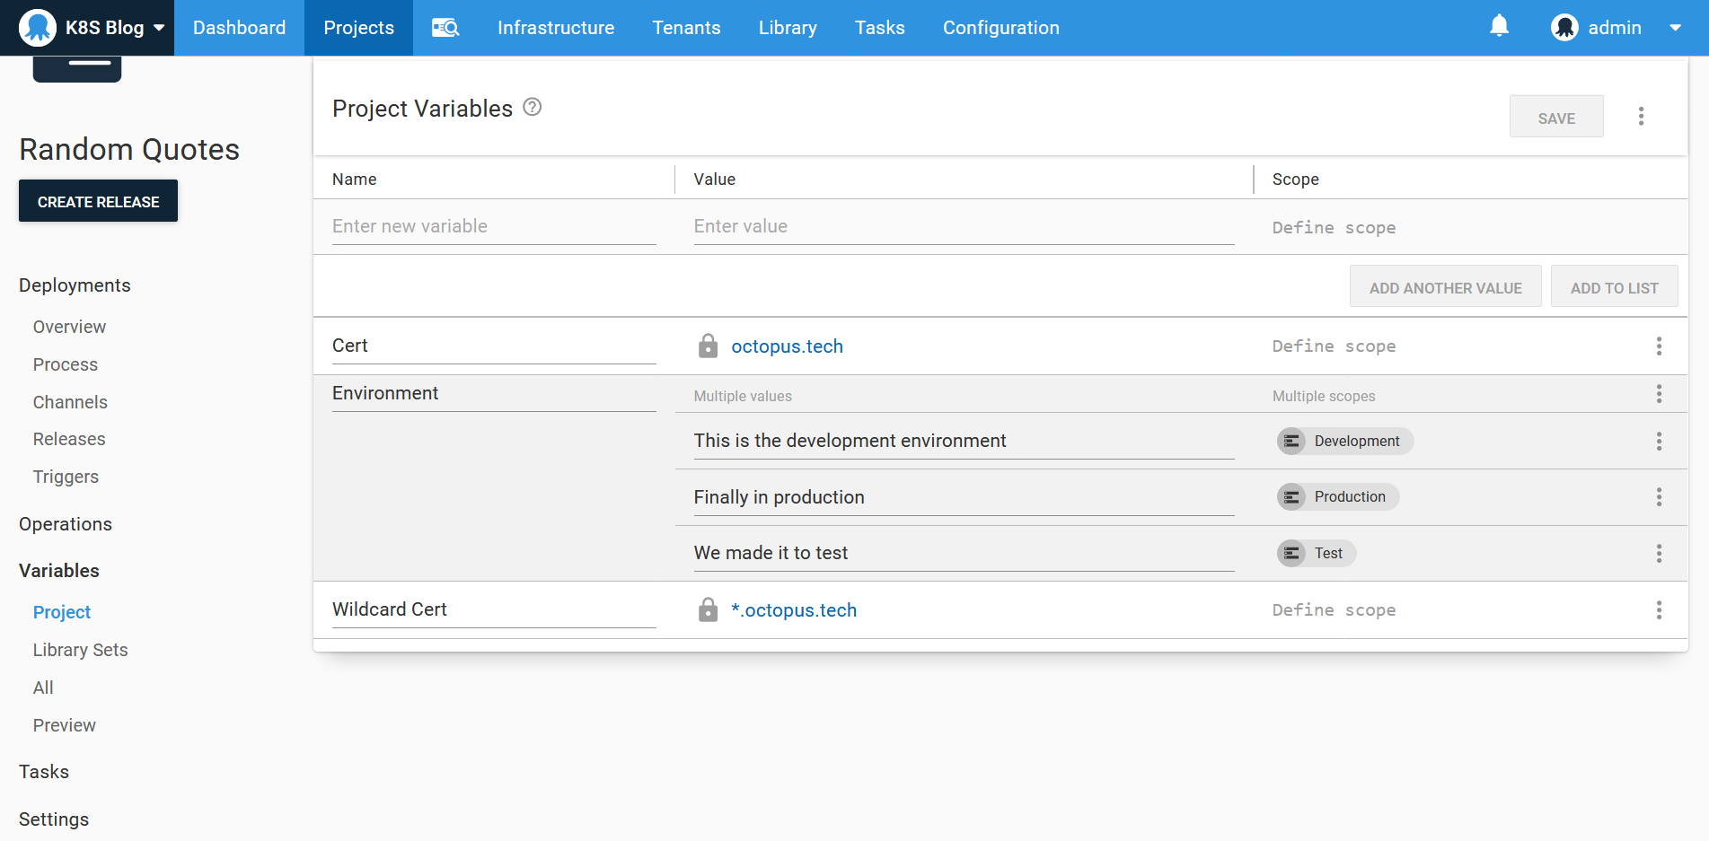Click the Create Release button

coord(98,201)
